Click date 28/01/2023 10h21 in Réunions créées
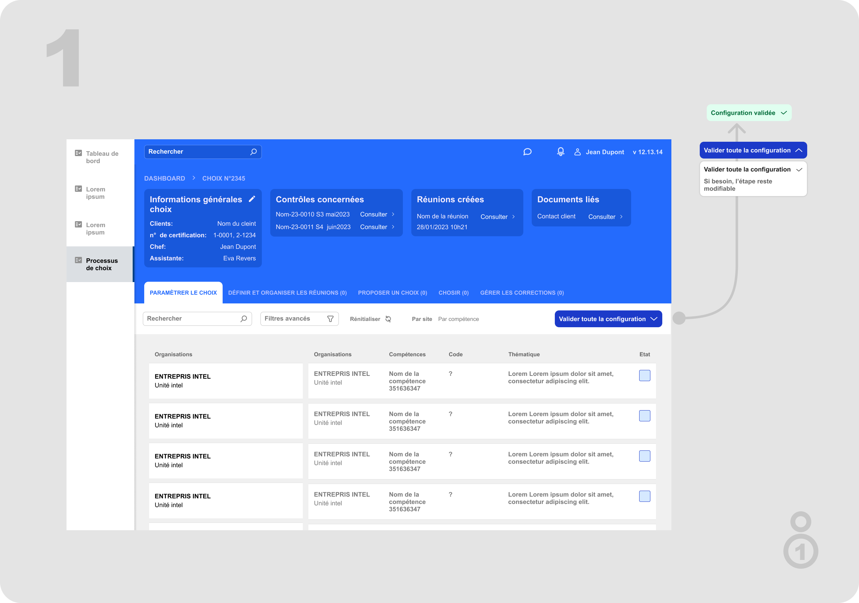The height and width of the screenshot is (603, 859). point(442,227)
